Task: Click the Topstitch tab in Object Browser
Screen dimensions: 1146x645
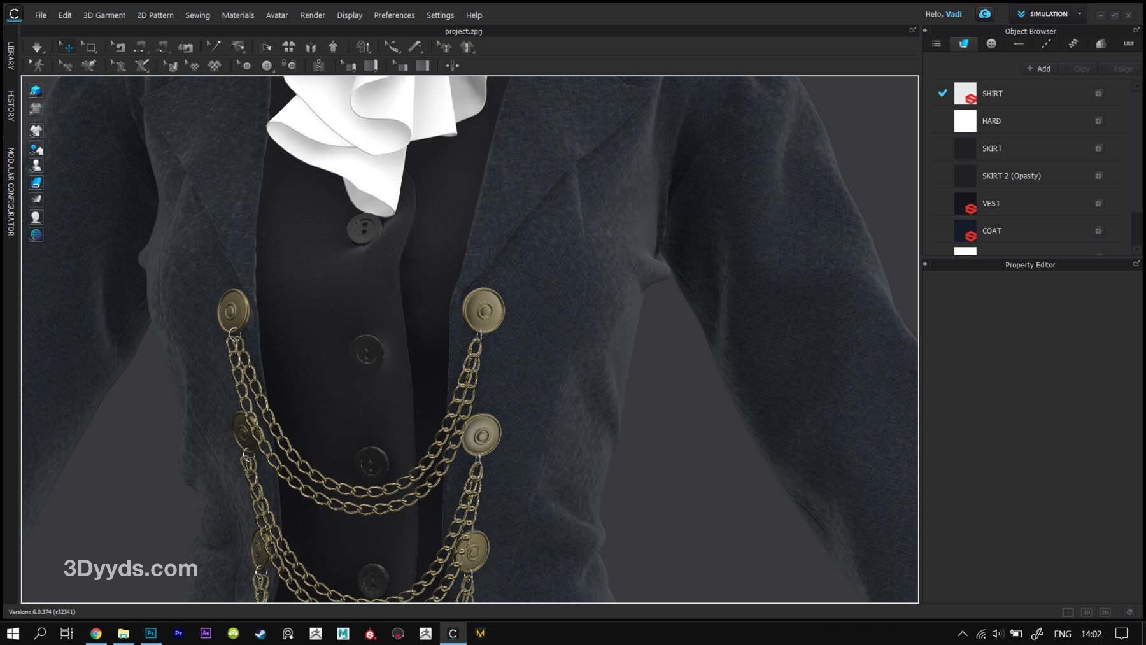Action: point(1046,44)
